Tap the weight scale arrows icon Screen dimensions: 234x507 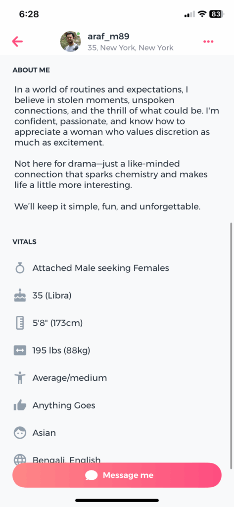20,351
